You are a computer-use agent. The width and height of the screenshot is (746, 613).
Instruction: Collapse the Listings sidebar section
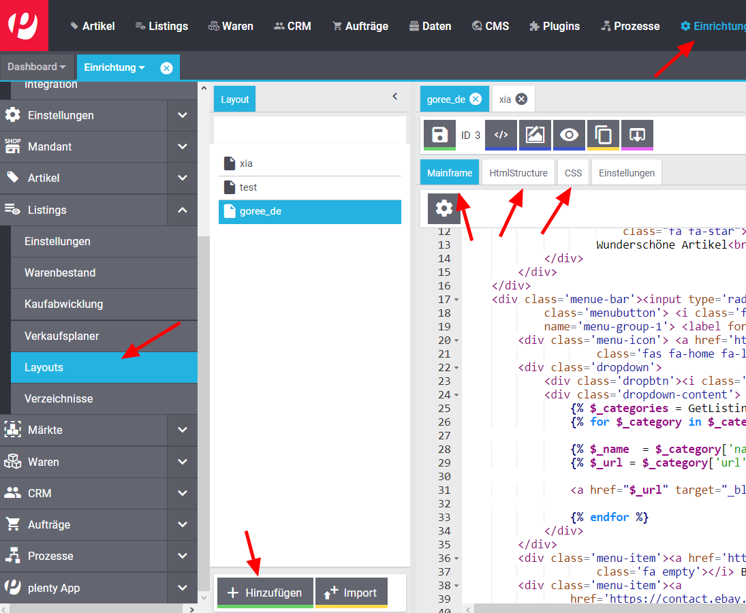coord(182,210)
